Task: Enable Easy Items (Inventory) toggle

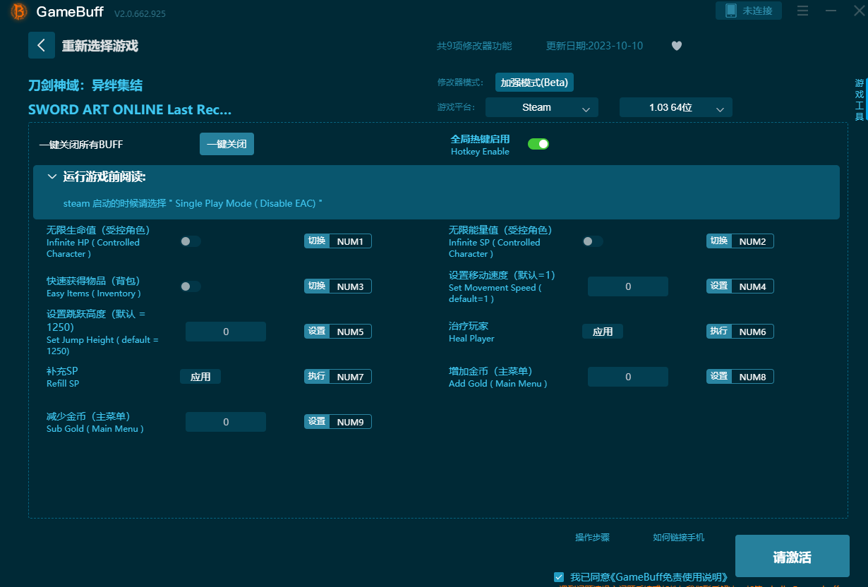Action: pos(191,286)
